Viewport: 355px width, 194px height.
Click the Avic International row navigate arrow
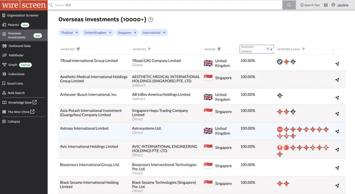pyautogui.click(x=337, y=150)
